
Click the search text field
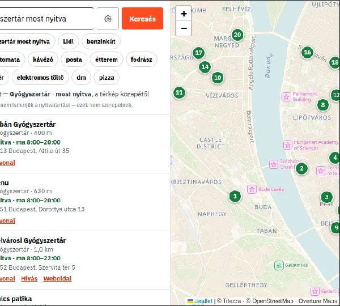[x=46, y=19]
